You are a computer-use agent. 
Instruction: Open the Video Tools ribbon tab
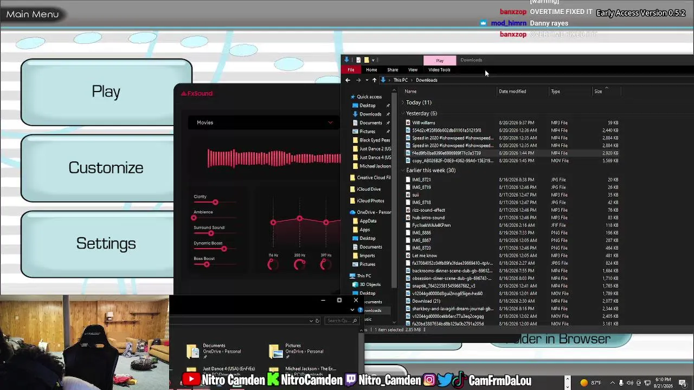pos(439,70)
